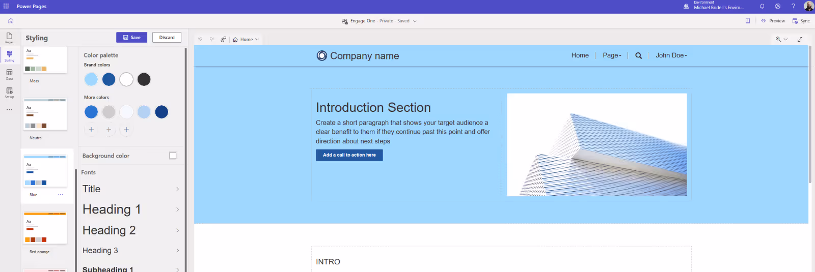Viewport: 815px width, 272px height.
Task: Preview the site
Action: pyautogui.click(x=773, y=21)
